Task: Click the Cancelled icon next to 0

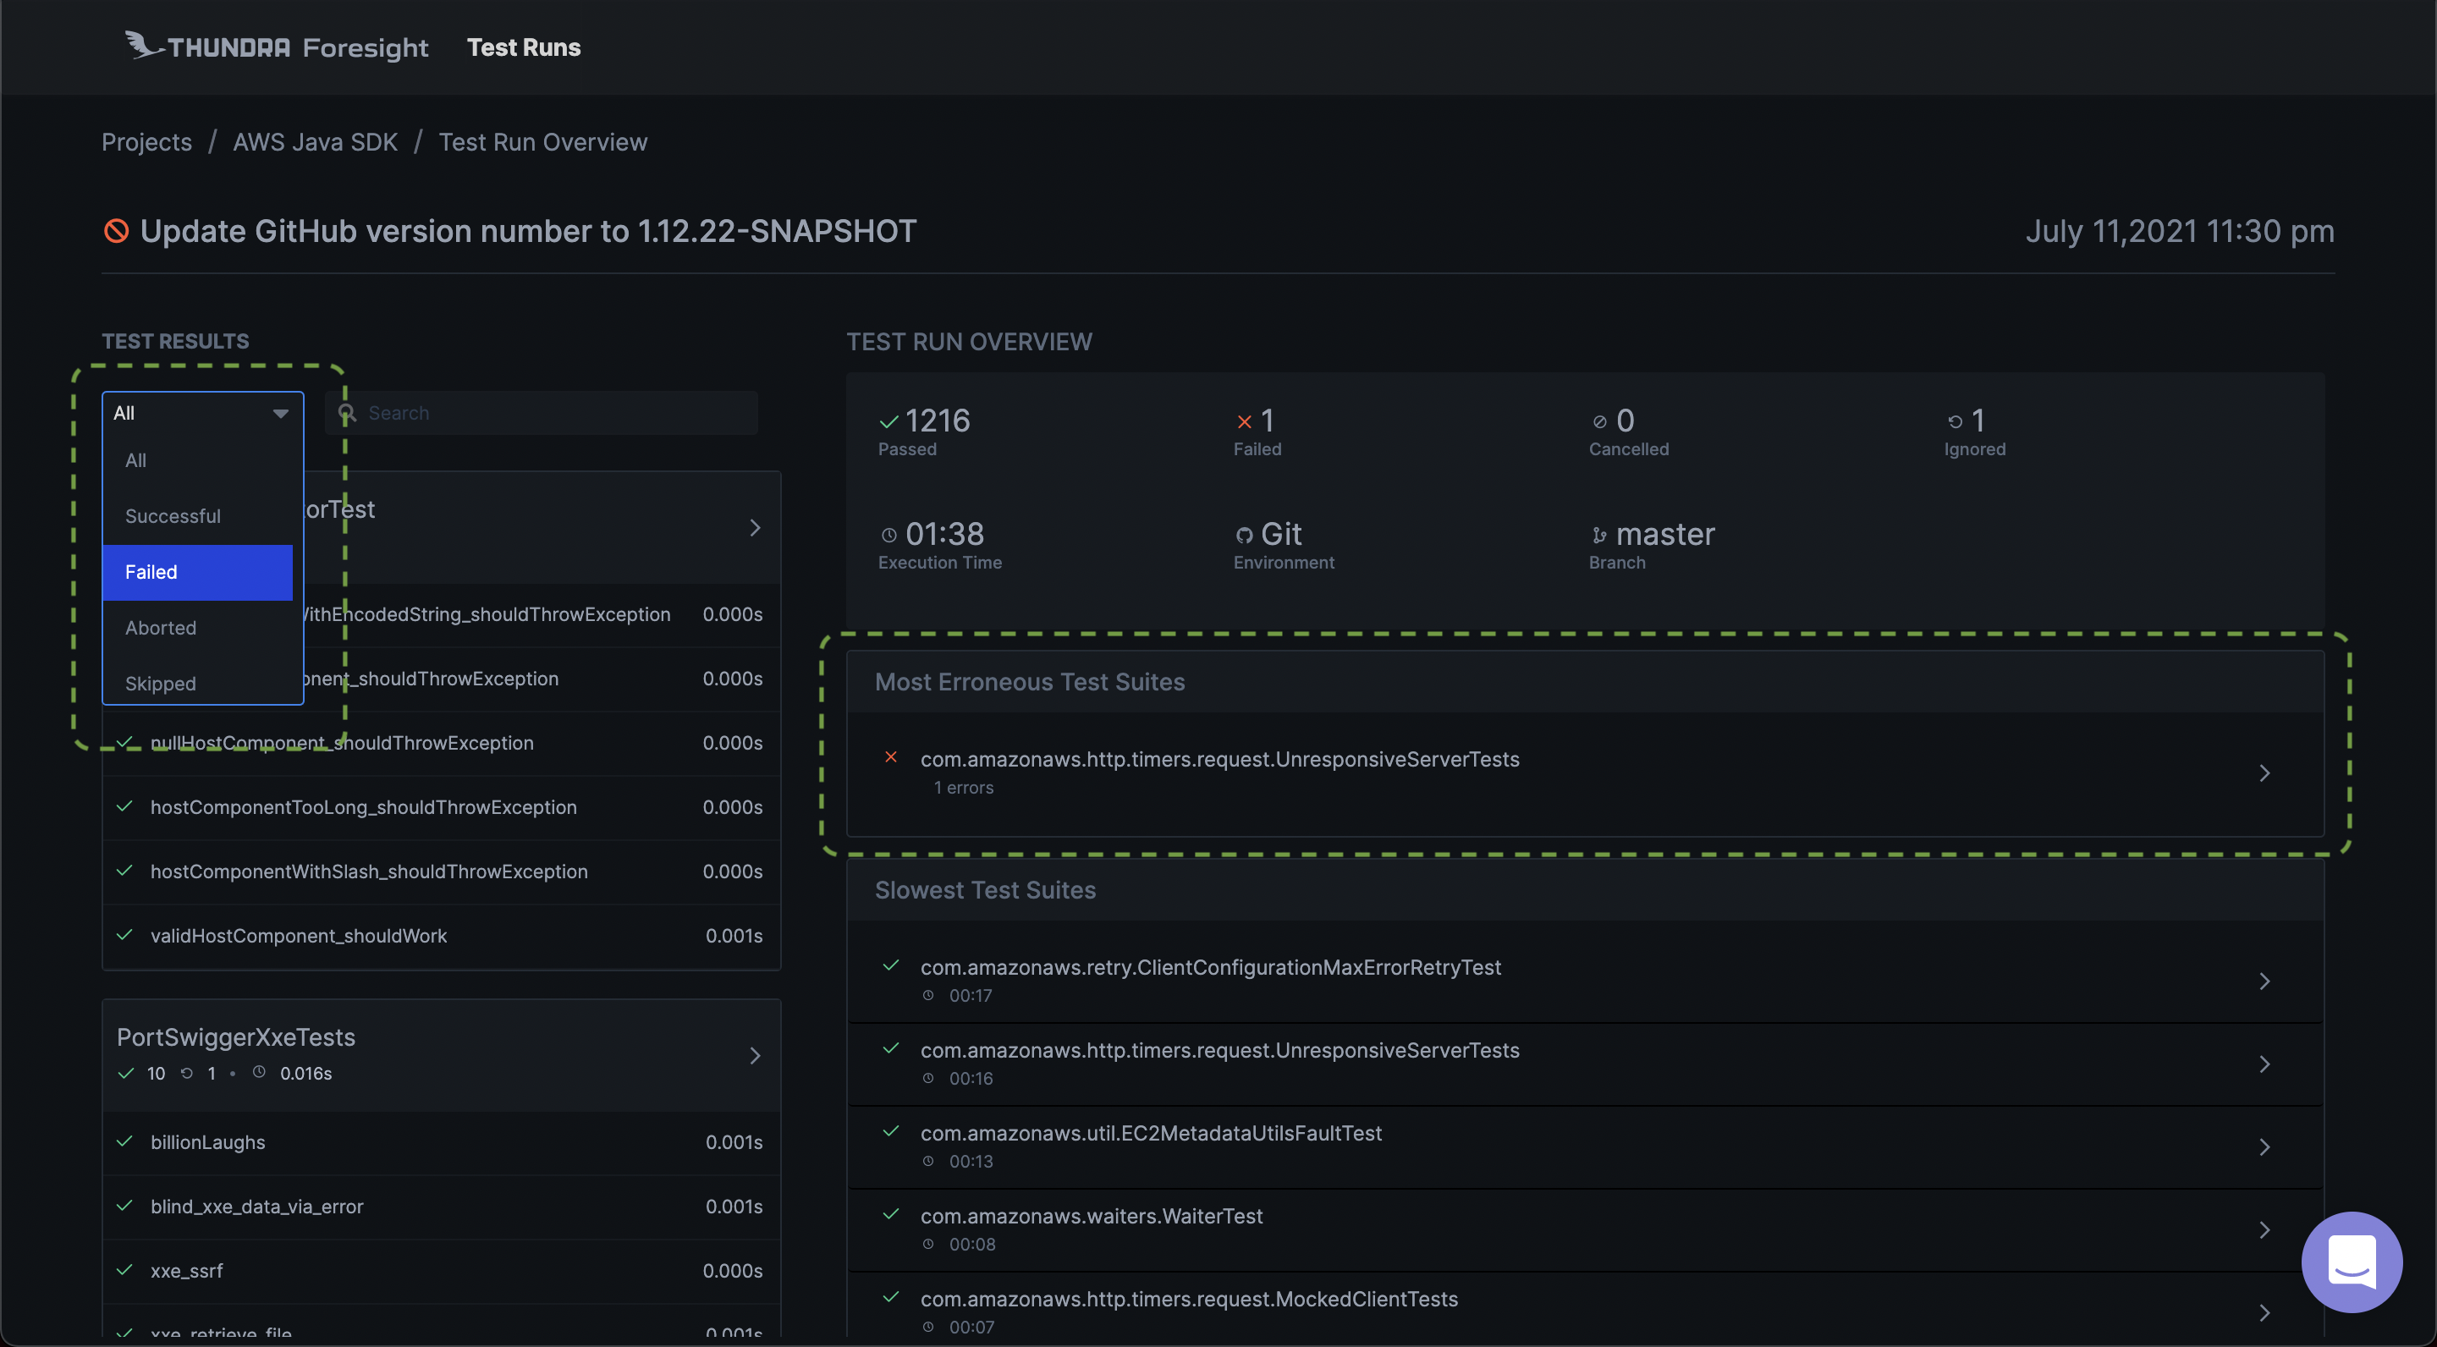Action: (1600, 422)
